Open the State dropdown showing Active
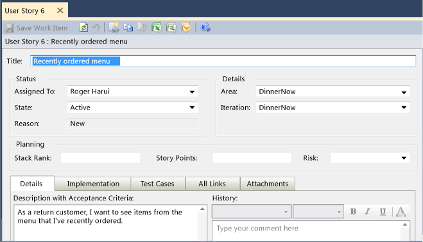423x242 pixels. click(x=192, y=108)
